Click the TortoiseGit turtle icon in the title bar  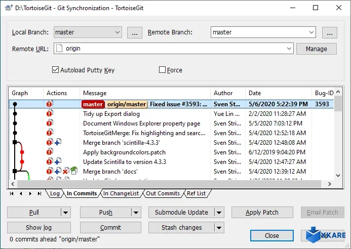click(x=9, y=8)
